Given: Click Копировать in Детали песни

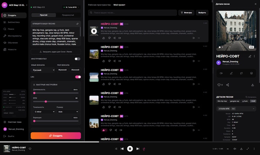Looking at the screenshot, I should point(251,97).
